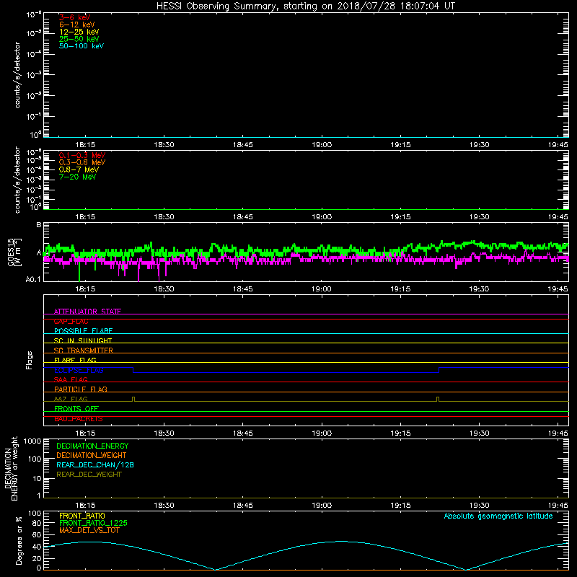577x577 pixels.
Task: Click the Absolute geomagnetic latitude label
Action: click(498, 516)
